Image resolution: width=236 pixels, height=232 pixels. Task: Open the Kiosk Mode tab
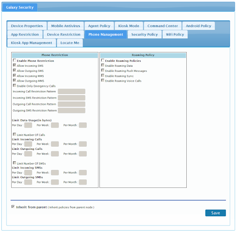pyautogui.click(x=129, y=26)
